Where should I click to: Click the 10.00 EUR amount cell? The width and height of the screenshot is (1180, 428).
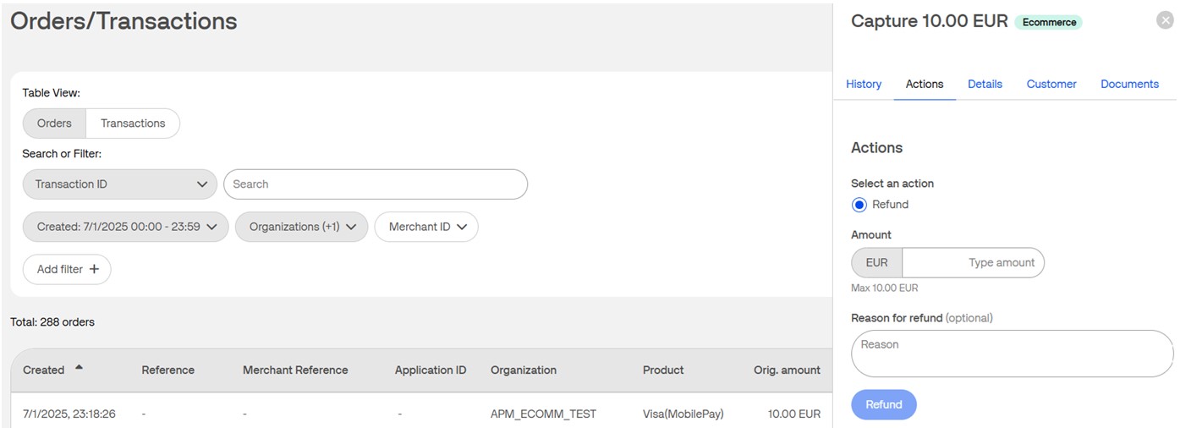794,414
